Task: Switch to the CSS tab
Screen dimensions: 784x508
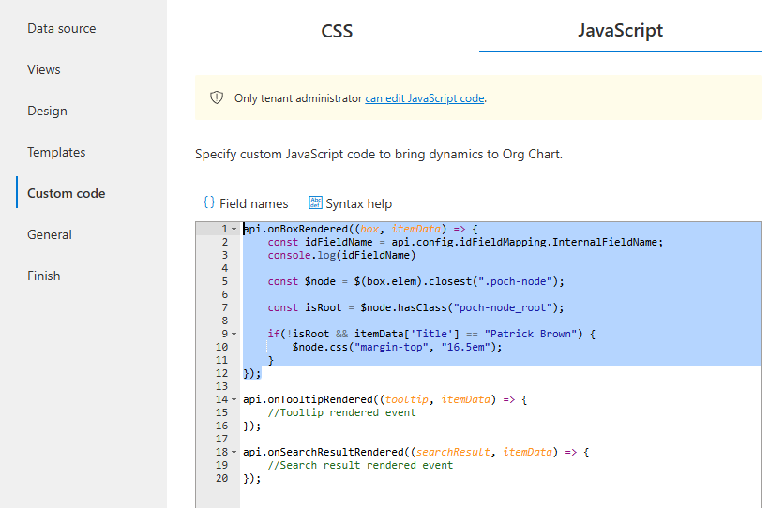Action: pyautogui.click(x=337, y=31)
